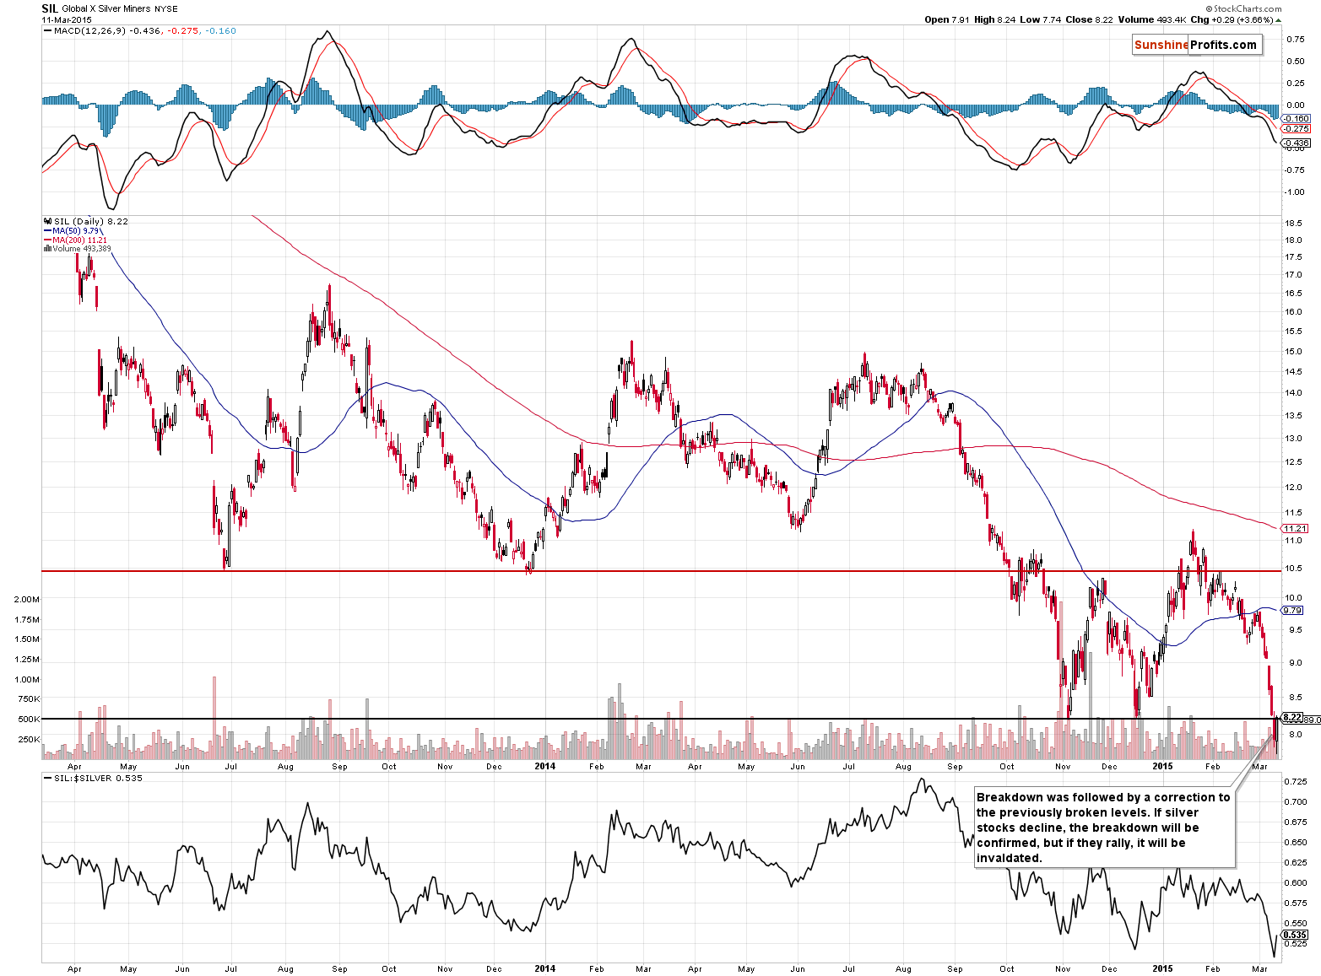Click the 0.725 ratio axis label
Image resolution: width=1321 pixels, height=976 pixels.
coord(1296,782)
